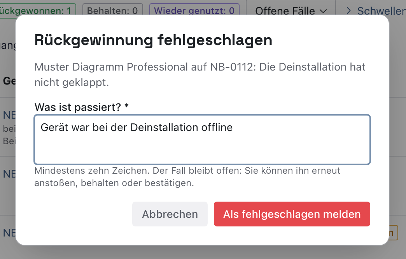Click the 'Muster Diagramm Professional auf NB-0112' description
Viewport: 406px width, 259px height.
tap(199, 74)
